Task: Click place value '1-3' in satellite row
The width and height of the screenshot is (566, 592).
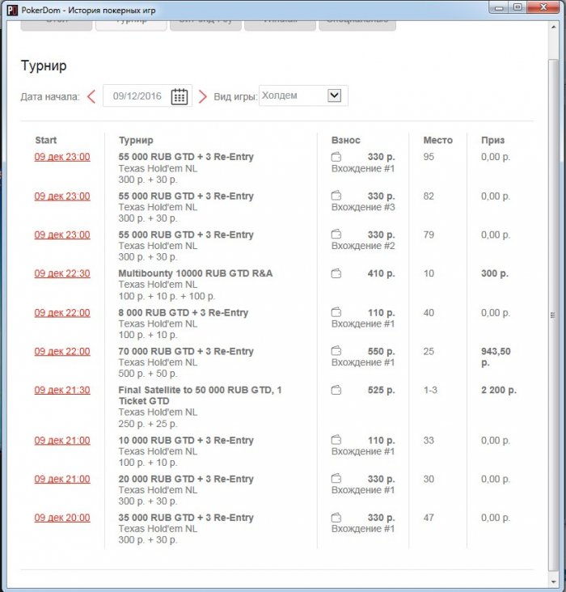Action: [430, 390]
